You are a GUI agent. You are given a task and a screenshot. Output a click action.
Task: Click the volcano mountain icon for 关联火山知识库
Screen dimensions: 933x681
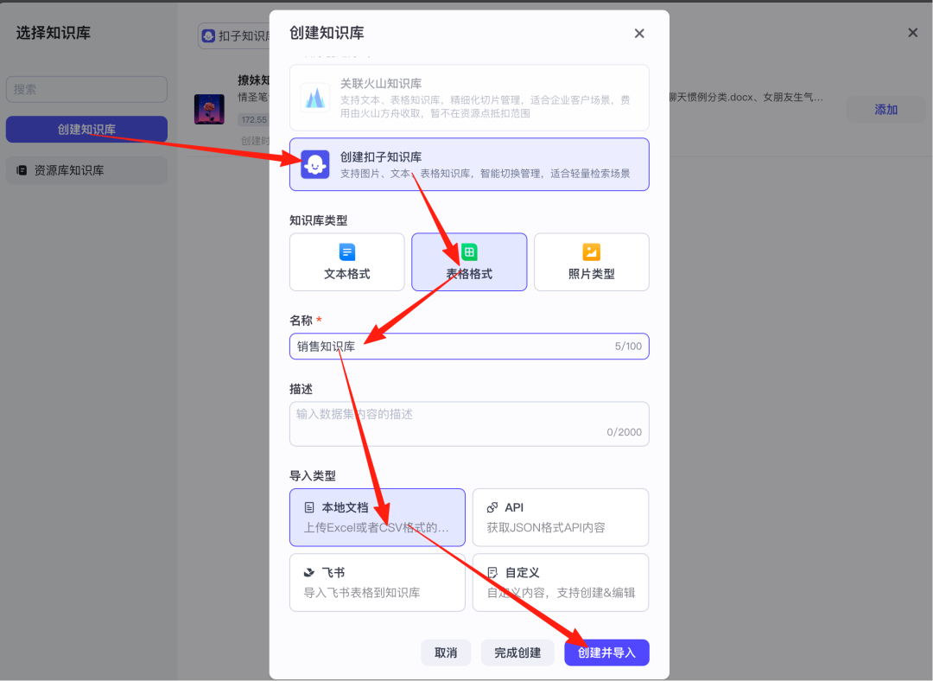[x=314, y=98]
